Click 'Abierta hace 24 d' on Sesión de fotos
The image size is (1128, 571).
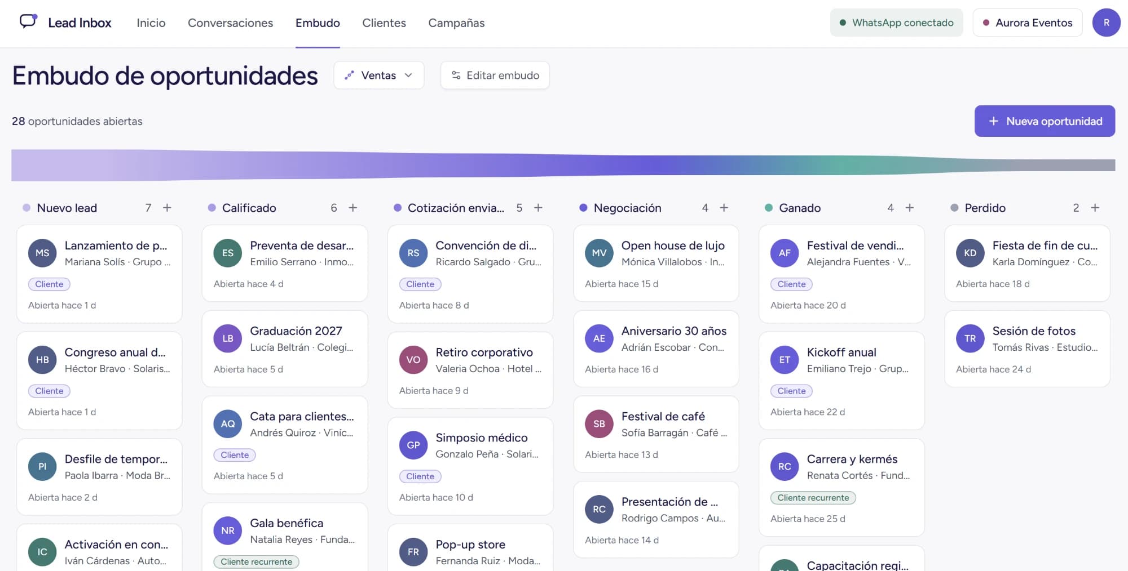click(993, 369)
